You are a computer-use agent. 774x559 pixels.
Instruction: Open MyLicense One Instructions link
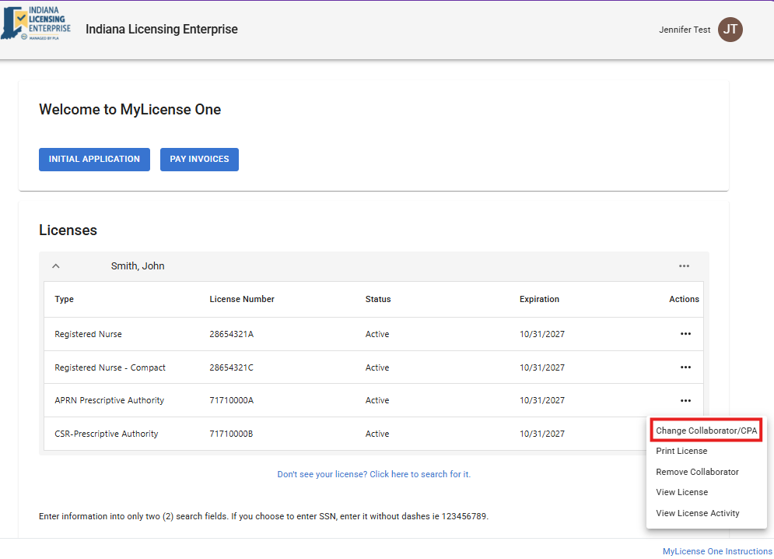716,551
